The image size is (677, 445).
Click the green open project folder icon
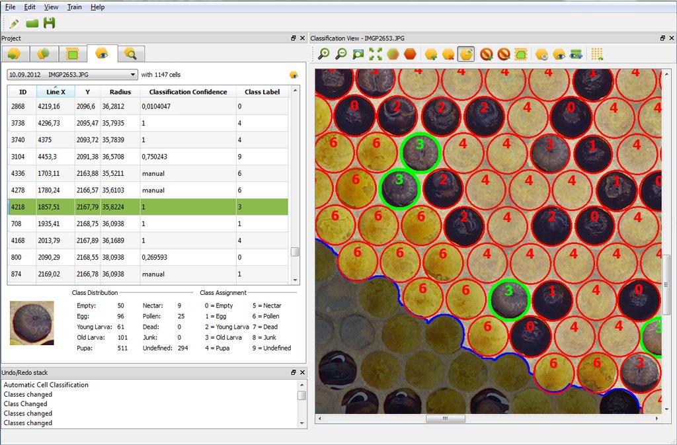click(32, 23)
